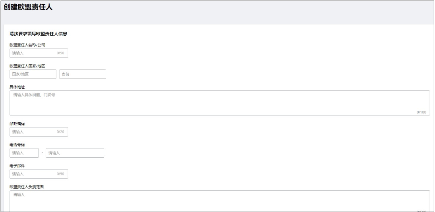Click the 欧盟责任人负责范围 label

pyautogui.click(x=29, y=187)
